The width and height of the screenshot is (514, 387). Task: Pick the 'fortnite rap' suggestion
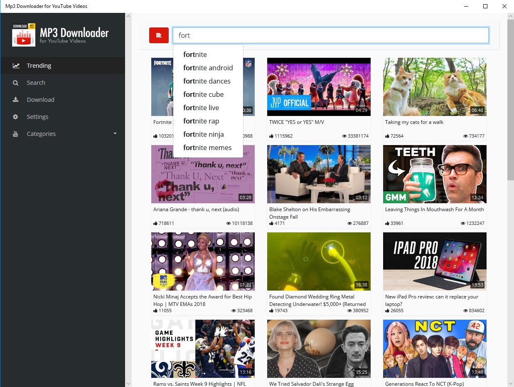pyautogui.click(x=208, y=121)
